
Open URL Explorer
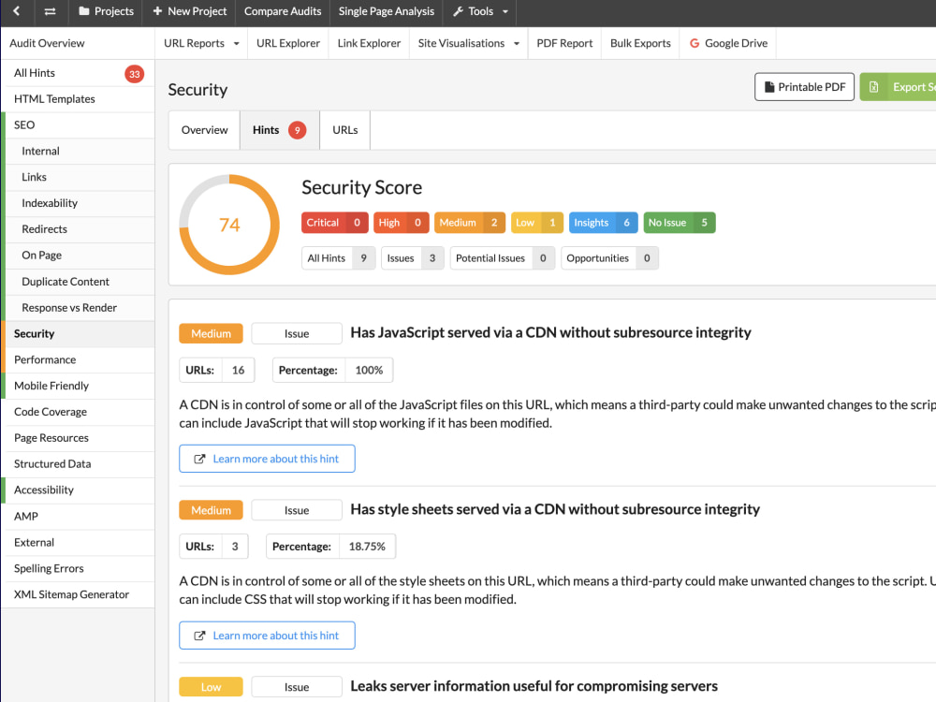(x=287, y=43)
